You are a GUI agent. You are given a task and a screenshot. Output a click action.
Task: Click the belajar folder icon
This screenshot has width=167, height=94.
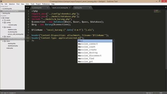3,18
